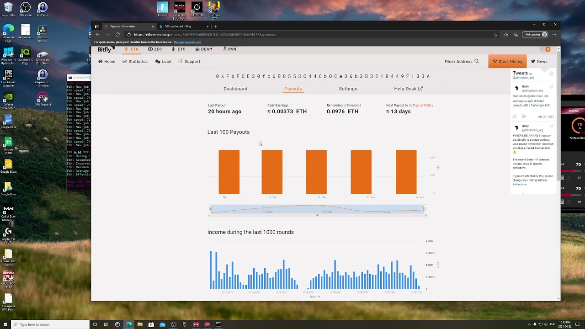This screenshot has width=585, height=329.
Task: Open a new browser tab
Action: (x=215, y=27)
